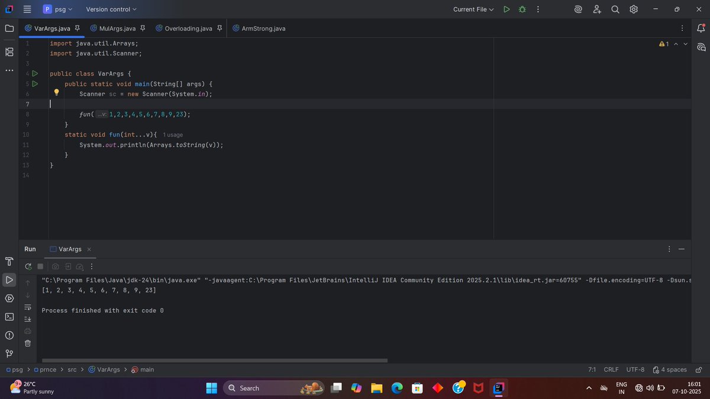The image size is (710, 399).
Task: Toggle scroll to end in Run console
Action: (27, 319)
